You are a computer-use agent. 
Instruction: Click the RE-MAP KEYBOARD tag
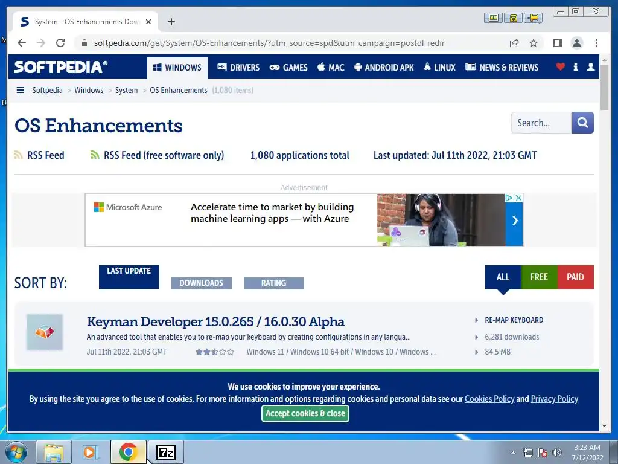point(514,320)
